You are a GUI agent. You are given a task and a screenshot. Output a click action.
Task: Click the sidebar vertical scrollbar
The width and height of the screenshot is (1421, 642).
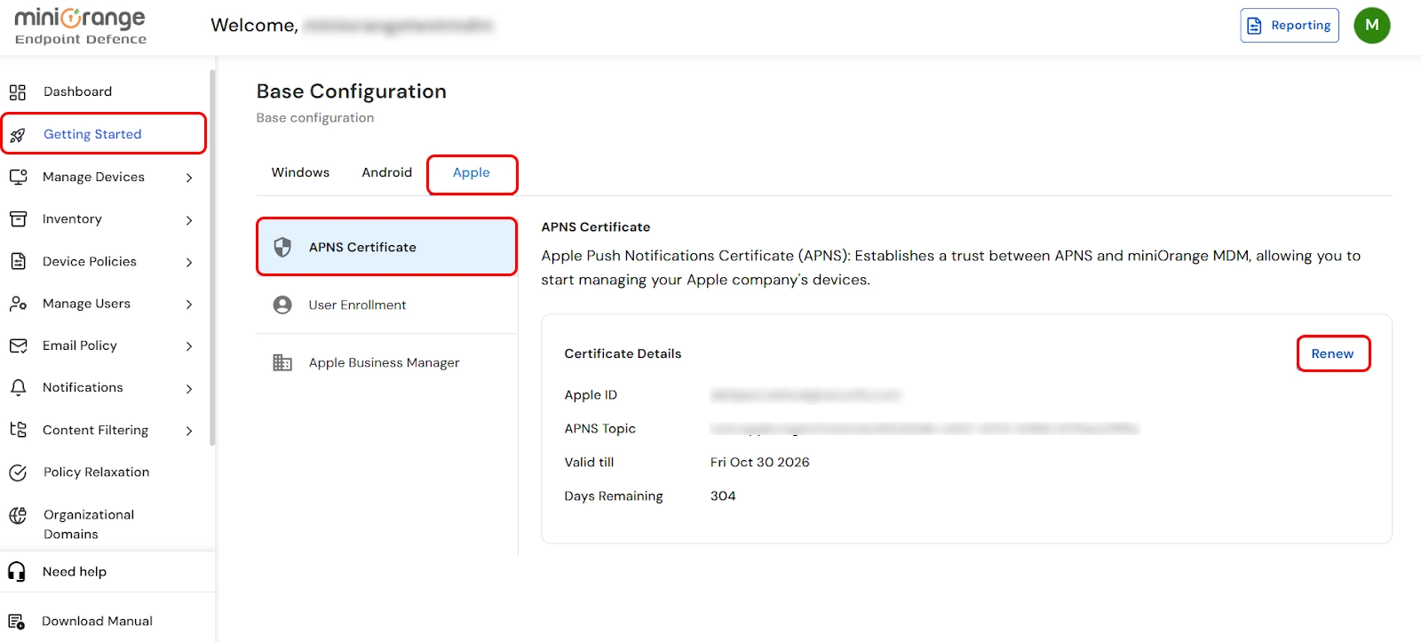point(212,258)
